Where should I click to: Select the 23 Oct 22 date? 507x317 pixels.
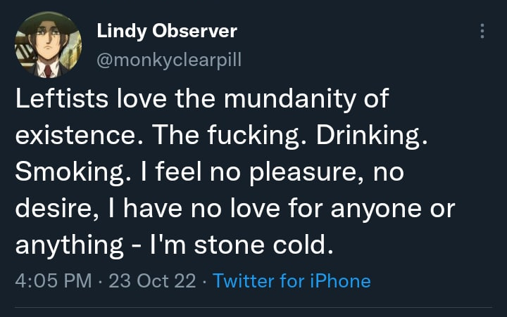[152, 280]
